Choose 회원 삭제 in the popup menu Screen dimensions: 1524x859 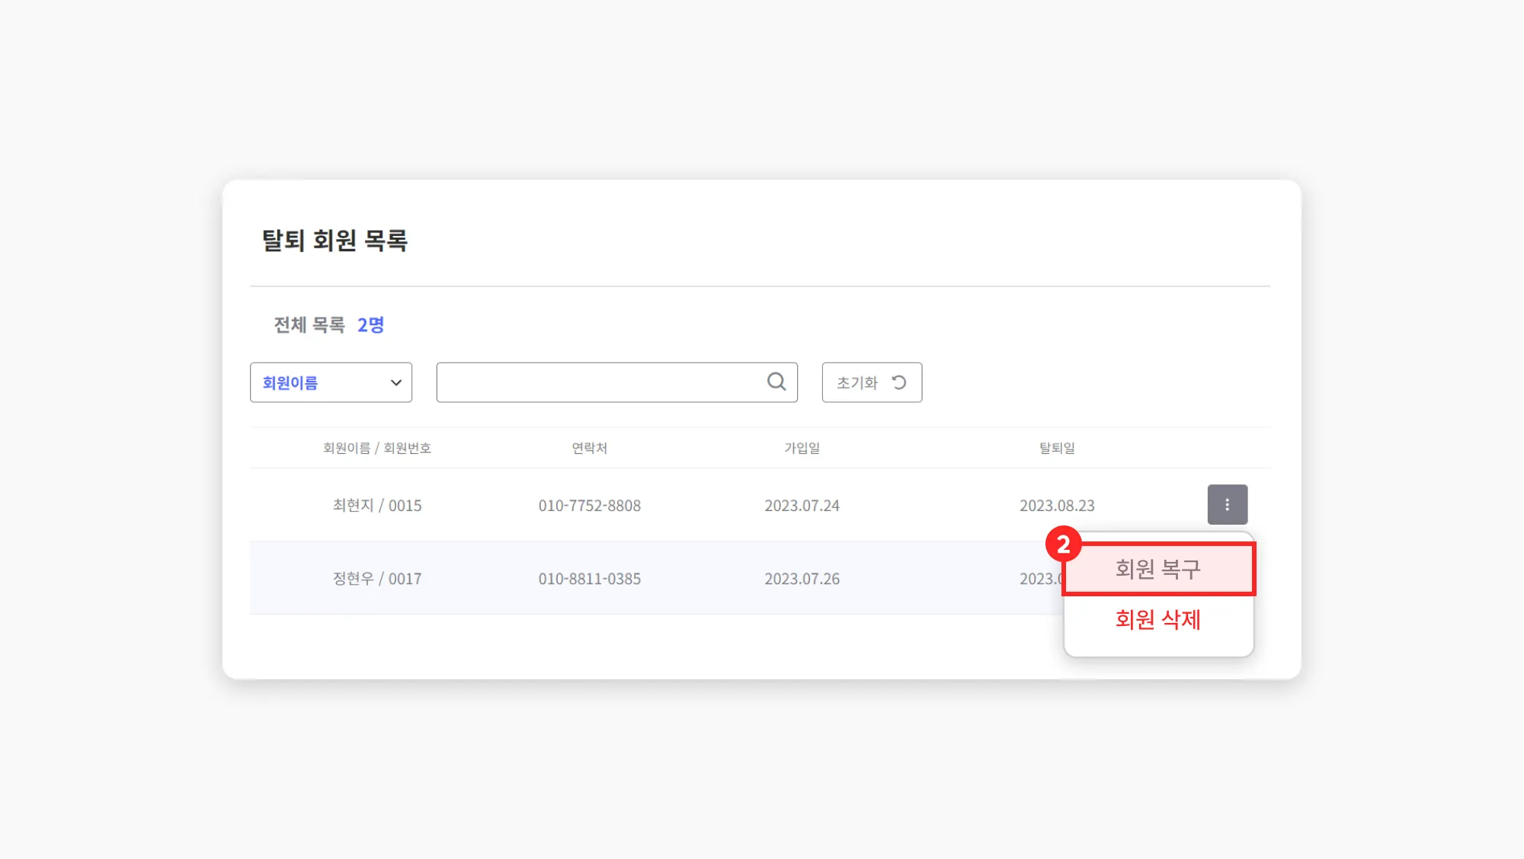pyautogui.click(x=1157, y=619)
